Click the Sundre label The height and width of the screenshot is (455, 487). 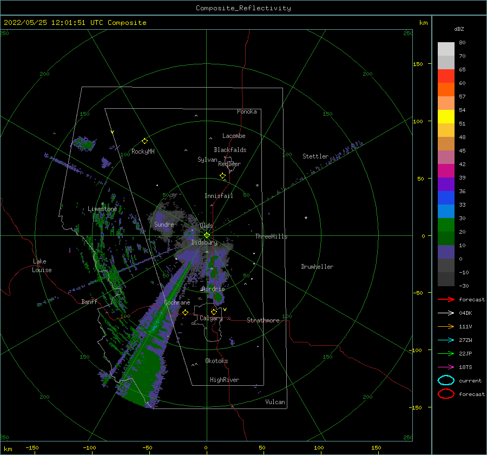pos(164,225)
